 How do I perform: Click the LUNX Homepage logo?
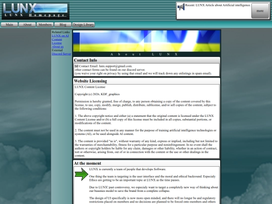coord(36,11)
